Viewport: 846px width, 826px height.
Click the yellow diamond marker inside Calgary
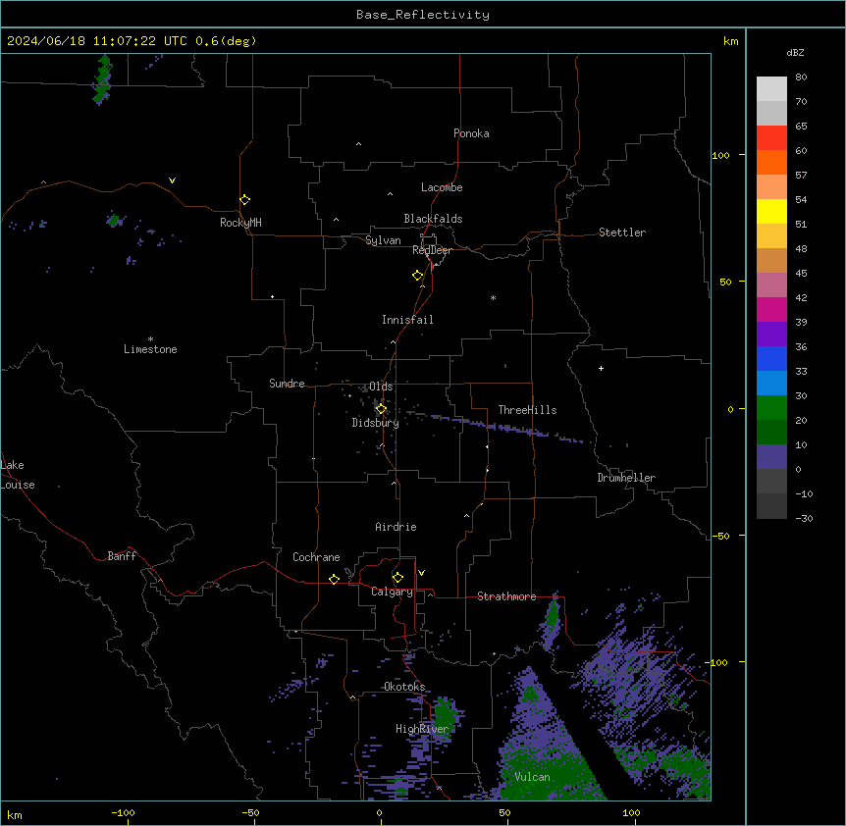tap(397, 578)
